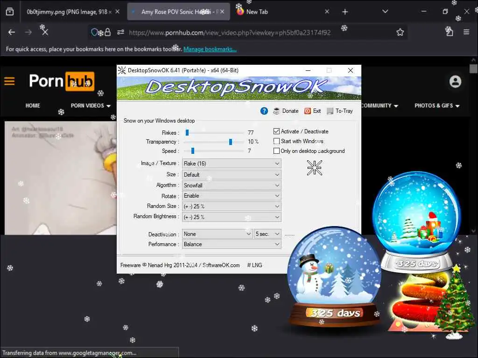The image size is (478, 358).
Task: Open the Deactivation dropdown showing None
Action: point(217,234)
